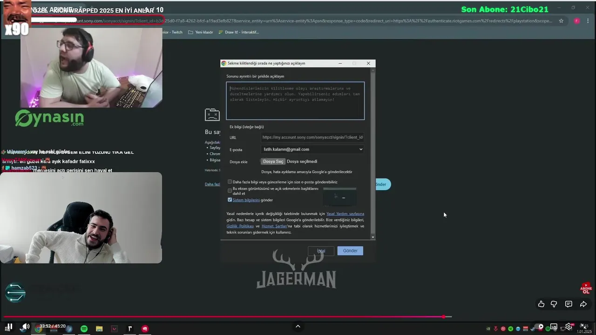Open Chrome from the taskbar

[38, 329]
